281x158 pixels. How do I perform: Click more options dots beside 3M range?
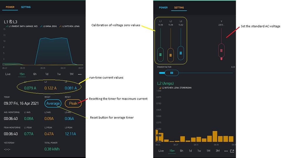(226, 151)
